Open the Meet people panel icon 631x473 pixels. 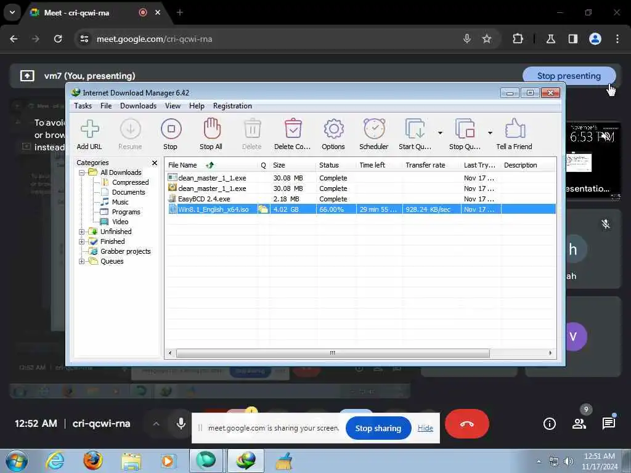click(579, 424)
